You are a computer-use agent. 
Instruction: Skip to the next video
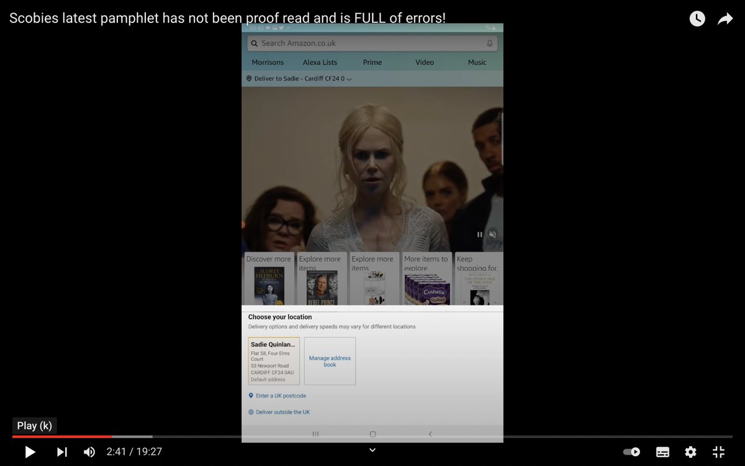point(62,452)
